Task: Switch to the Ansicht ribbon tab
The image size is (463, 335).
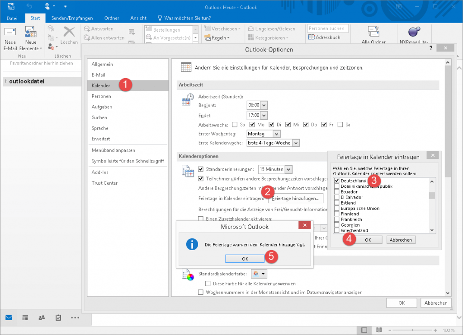Action: [x=138, y=18]
